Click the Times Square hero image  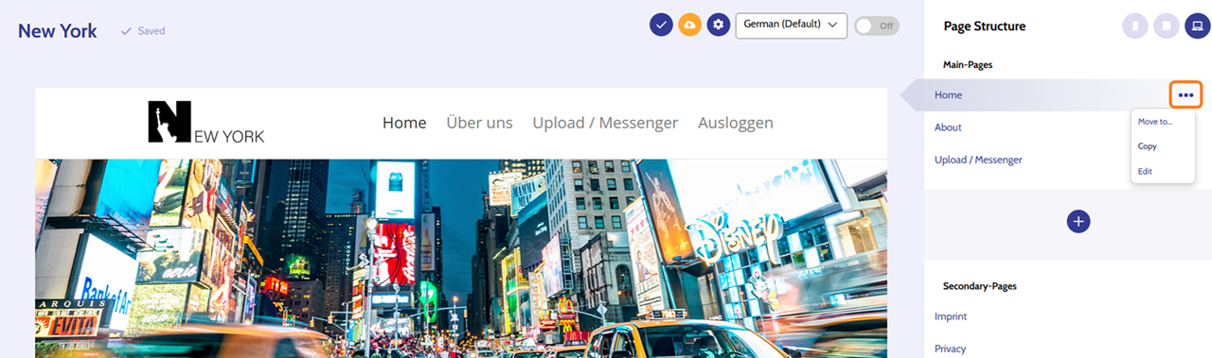point(461,258)
